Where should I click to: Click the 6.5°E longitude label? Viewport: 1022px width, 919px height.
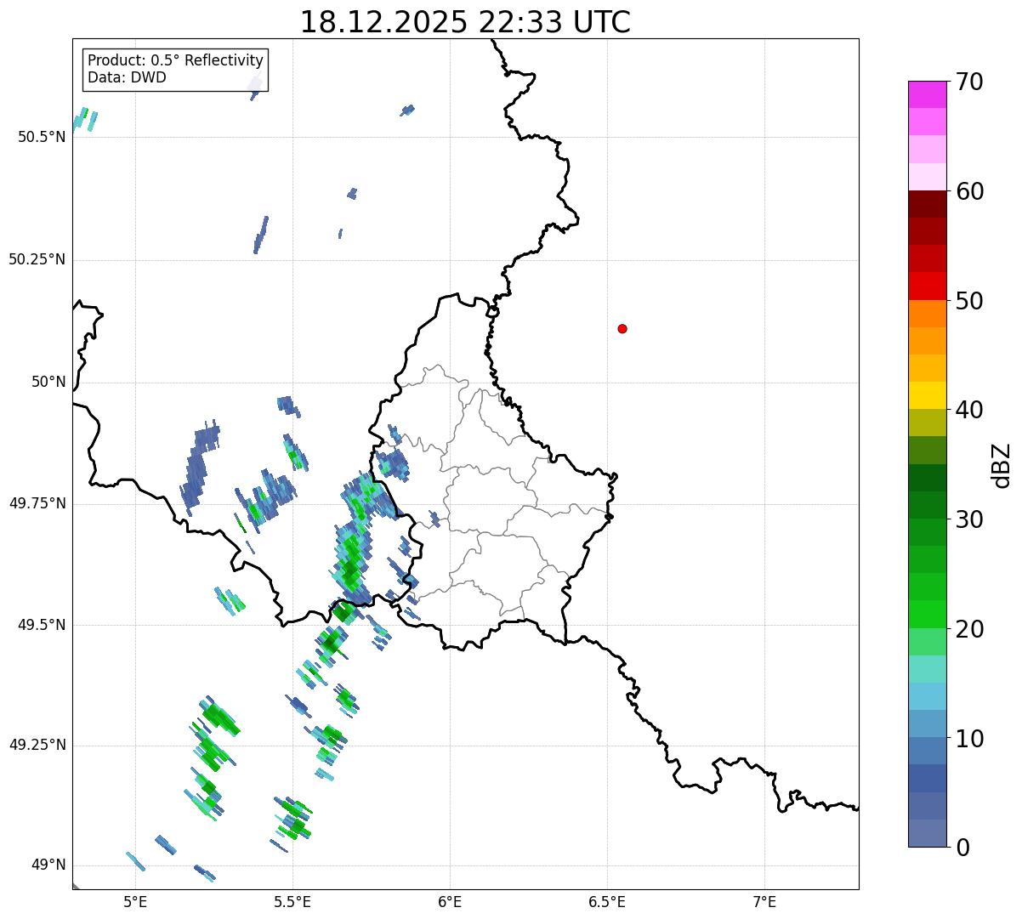(607, 901)
